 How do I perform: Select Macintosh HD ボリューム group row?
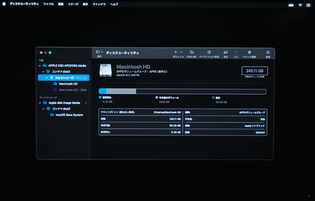click(63, 78)
